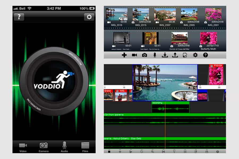Click the plus add icon in media toolbar
This screenshot has width=239, height=159.
click(124, 55)
